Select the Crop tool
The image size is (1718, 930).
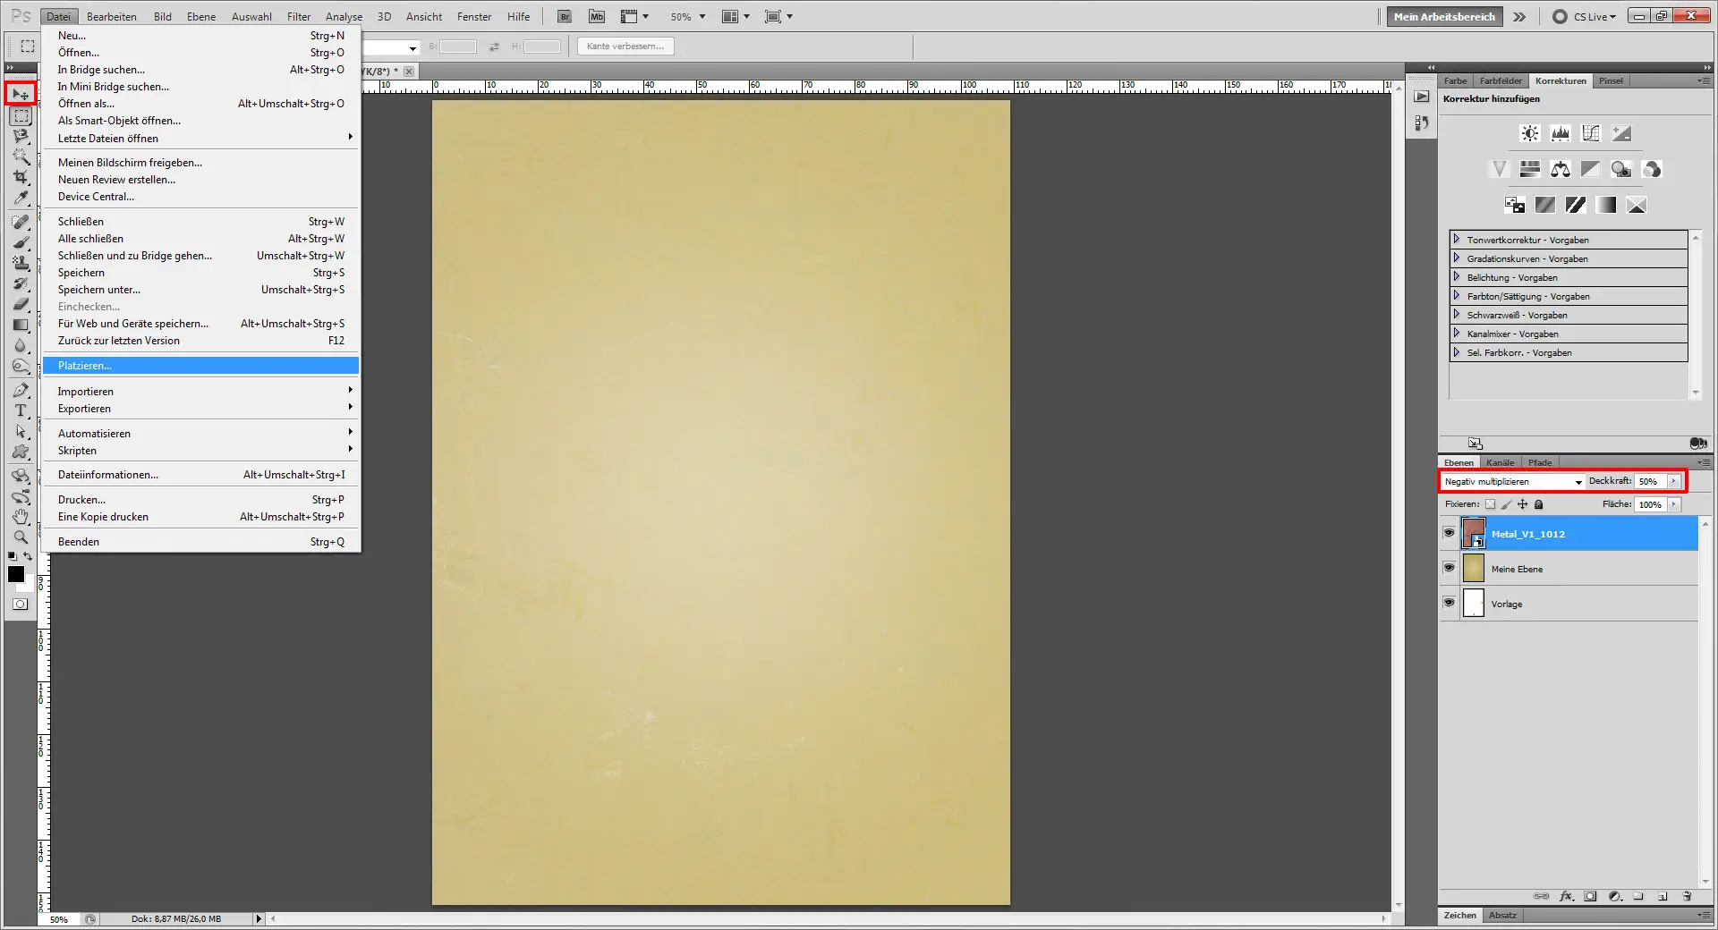coord(21,177)
